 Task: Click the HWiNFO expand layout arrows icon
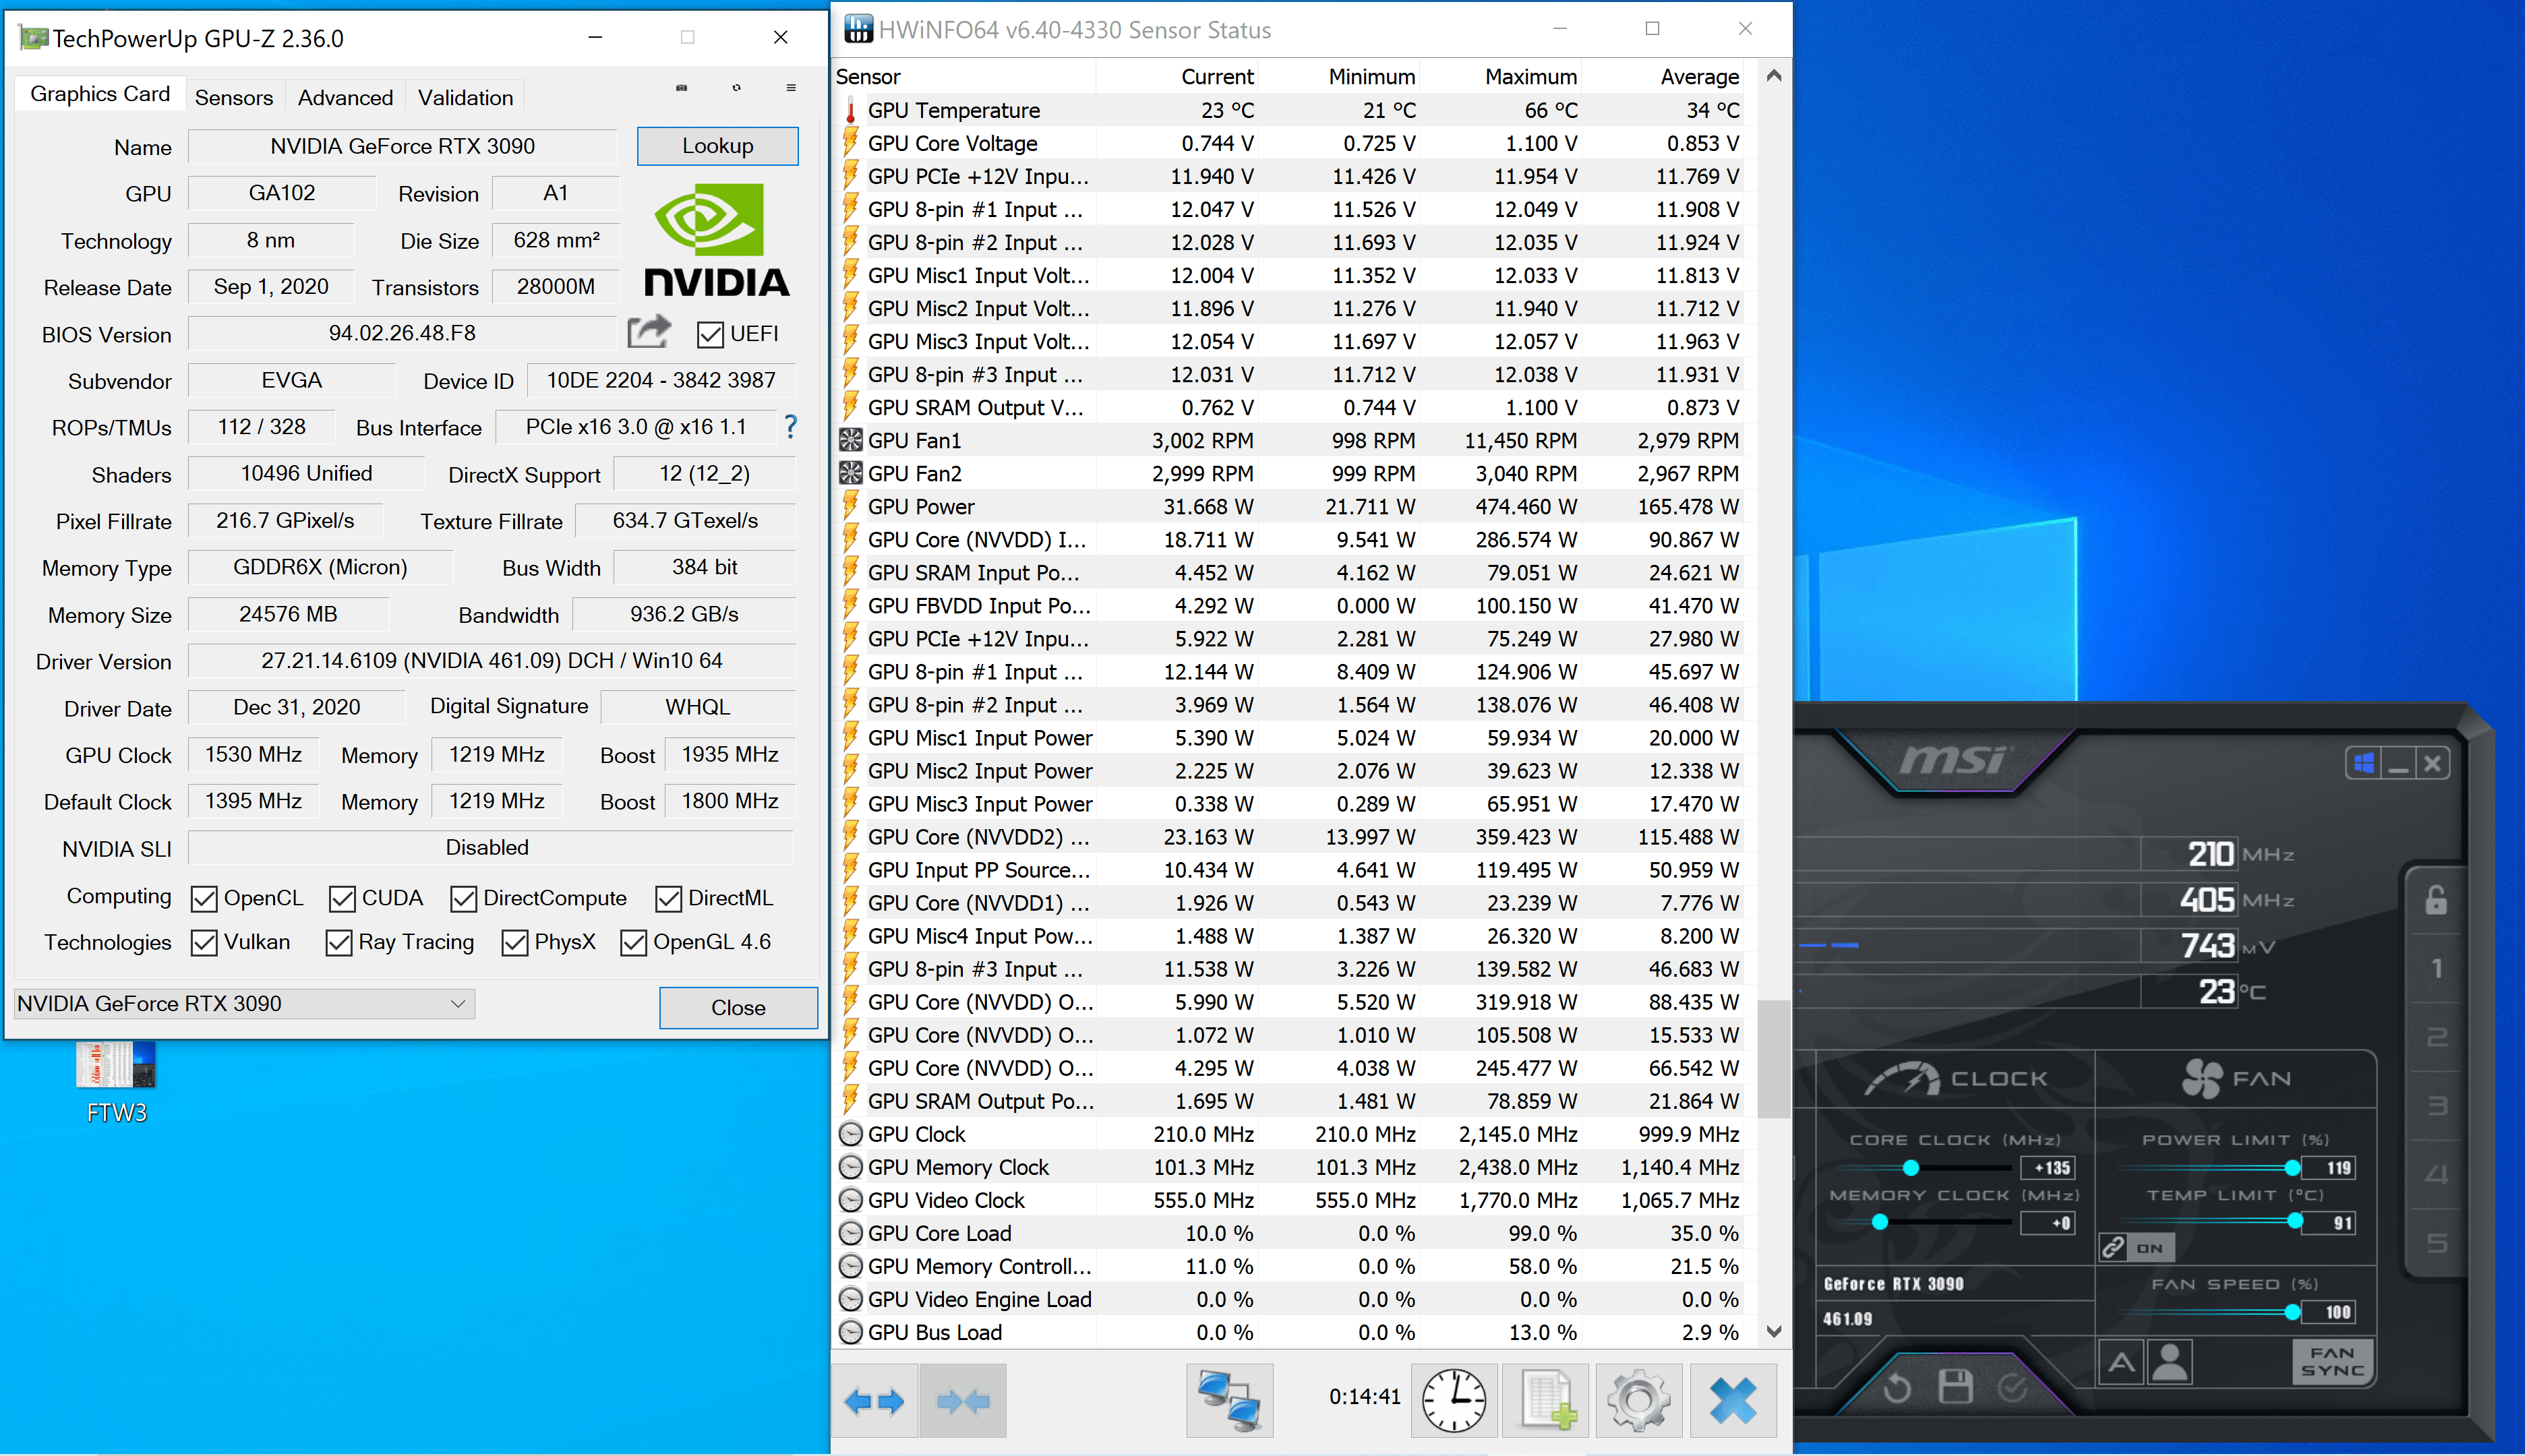874,1401
